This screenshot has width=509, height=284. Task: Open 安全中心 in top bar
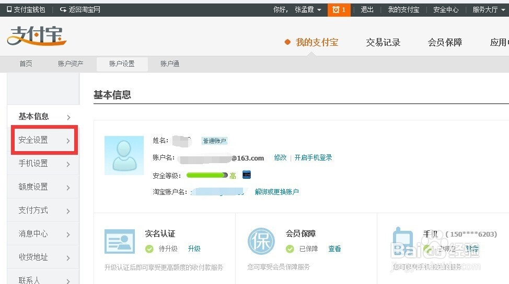point(446,10)
